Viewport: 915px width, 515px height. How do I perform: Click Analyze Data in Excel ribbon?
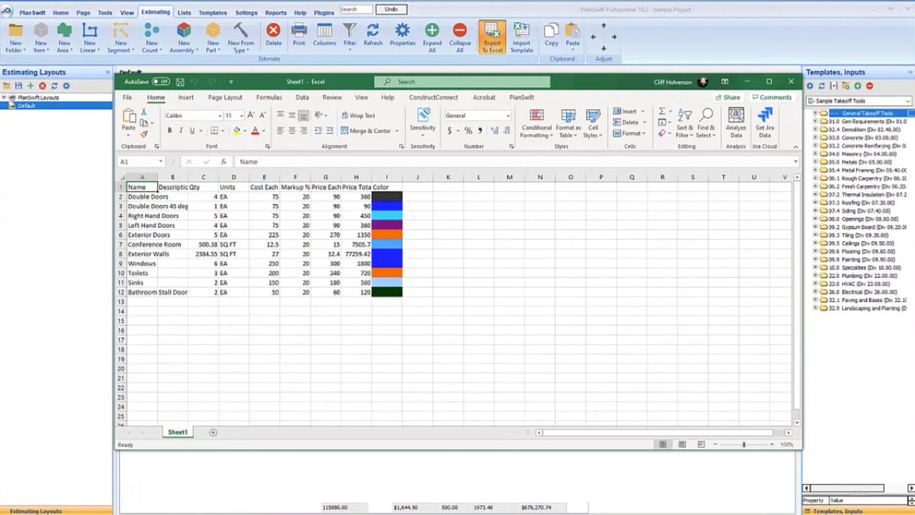tap(736, 122)
